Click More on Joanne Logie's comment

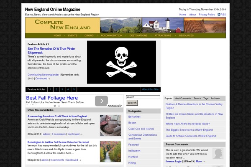coord(200,162)
